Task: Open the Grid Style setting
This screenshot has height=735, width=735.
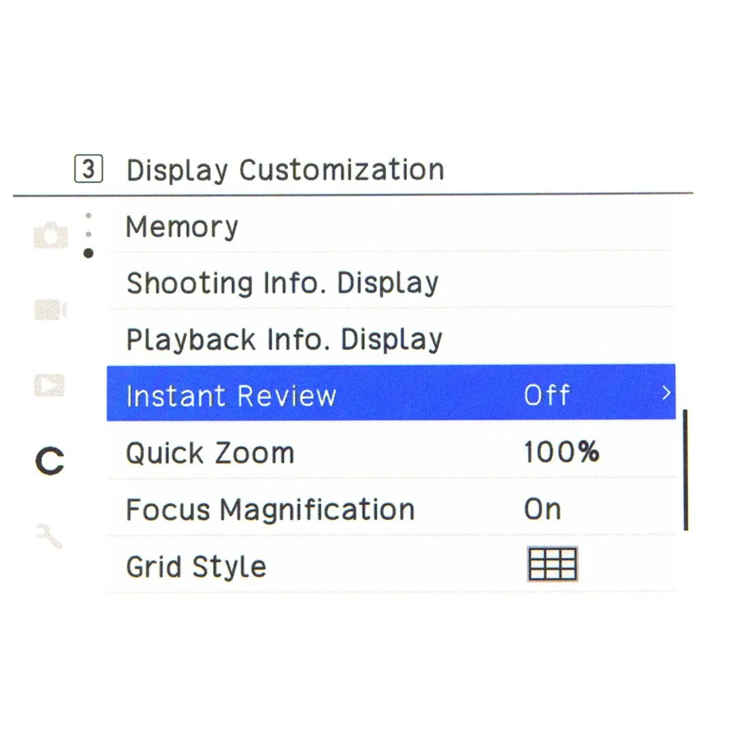Action: click(x=391, y=564)
